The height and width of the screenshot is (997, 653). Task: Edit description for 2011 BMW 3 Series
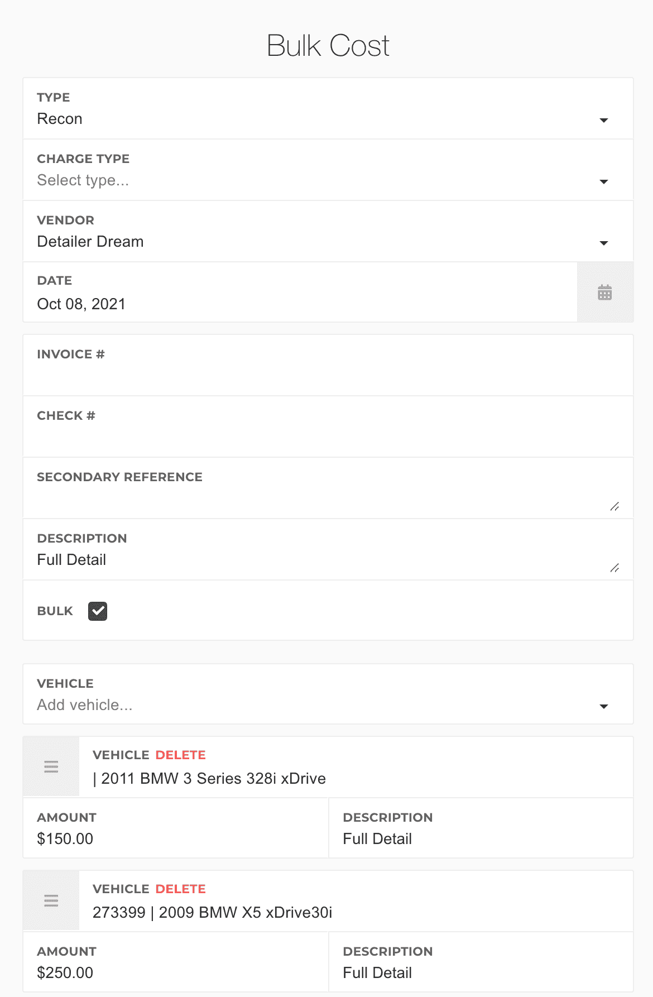[x=481, y=838]
